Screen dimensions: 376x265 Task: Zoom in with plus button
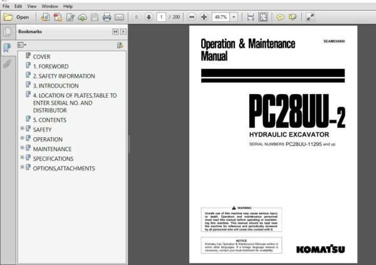204,17
